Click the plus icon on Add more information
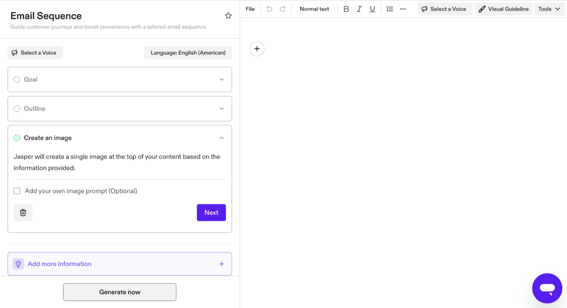Image resolution: width=567 pixels, height=308 pixels. (222, 264)
